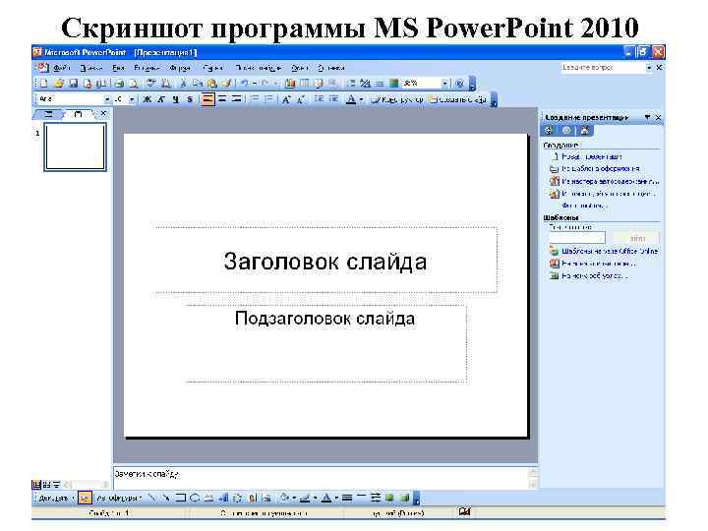Click the font color A swatch in drawing toolbar

click(326, 498)
